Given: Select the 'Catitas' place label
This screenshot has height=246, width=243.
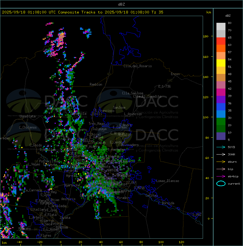Looking at the screenshot, I should point(152,195).
